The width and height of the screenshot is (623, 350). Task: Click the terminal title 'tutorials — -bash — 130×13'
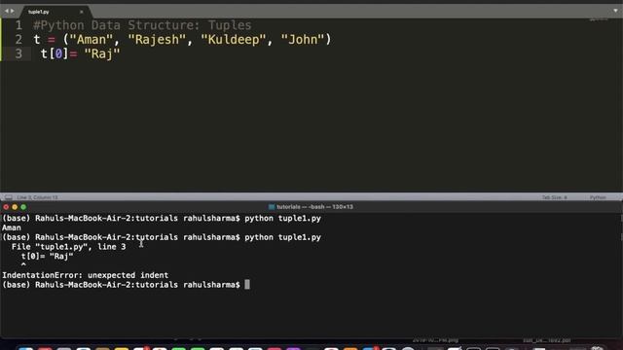(314, 207)
